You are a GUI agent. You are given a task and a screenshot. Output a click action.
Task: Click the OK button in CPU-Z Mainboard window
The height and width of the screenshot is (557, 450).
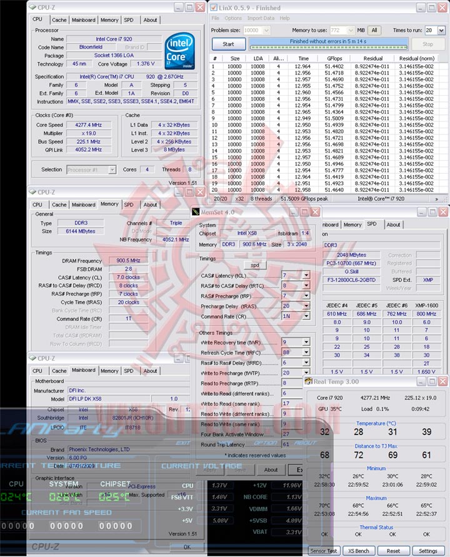(x=187, y=547)
